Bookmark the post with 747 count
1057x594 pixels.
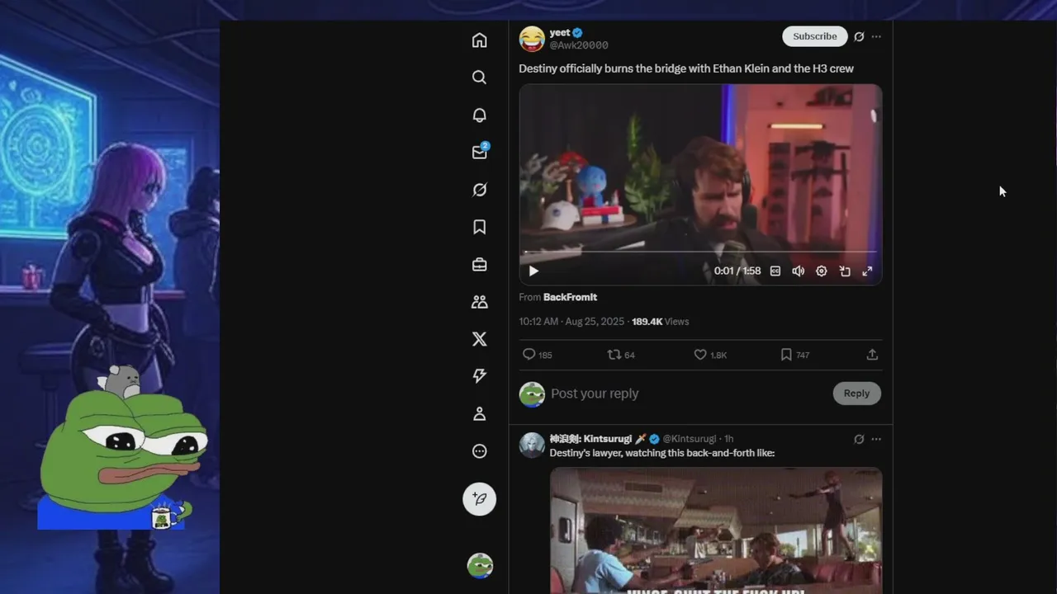[795, 355]
